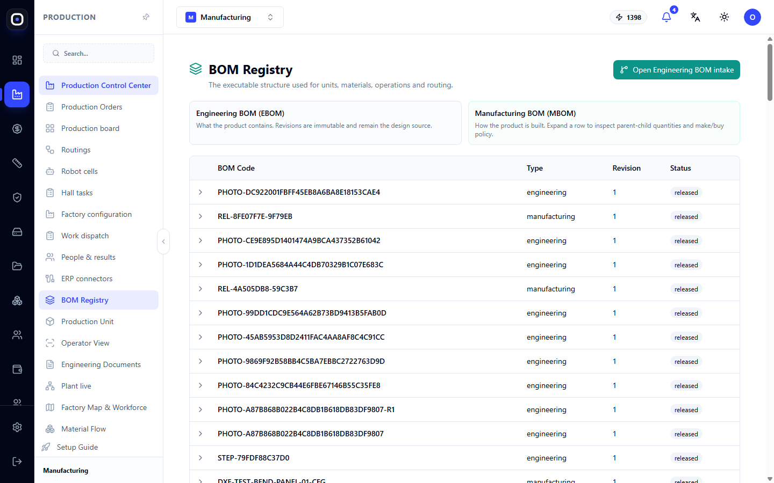Click the language translate icon

pos(696,17)
